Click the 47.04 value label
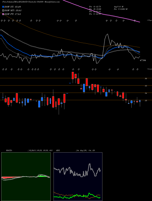Screen dimensions: 152x201 pos(143,60)
